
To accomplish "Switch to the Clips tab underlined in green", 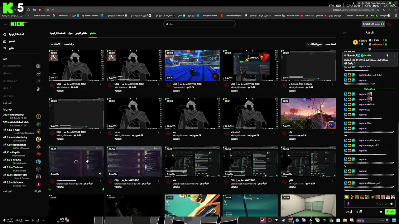I will pyautogui.click(x=93, y=33).
